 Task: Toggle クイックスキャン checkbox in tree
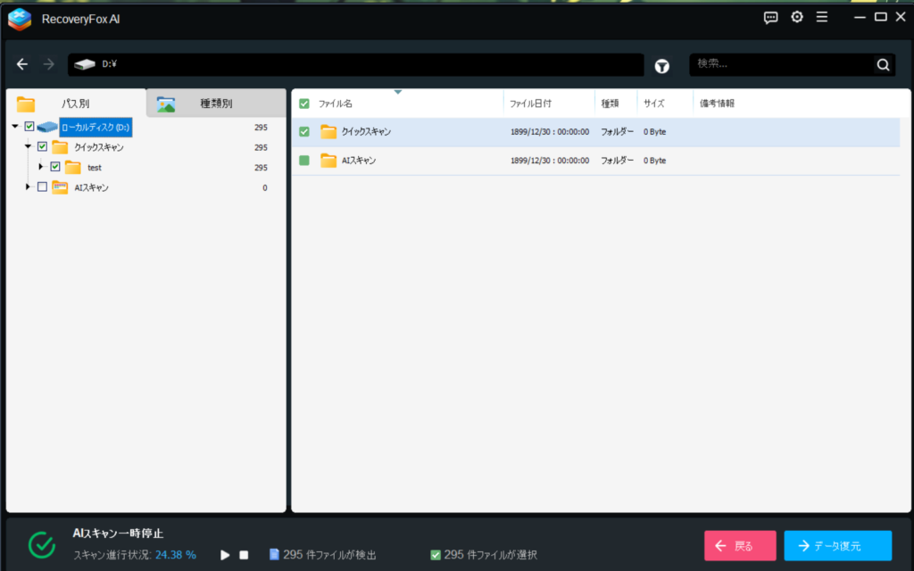[42, 146]
